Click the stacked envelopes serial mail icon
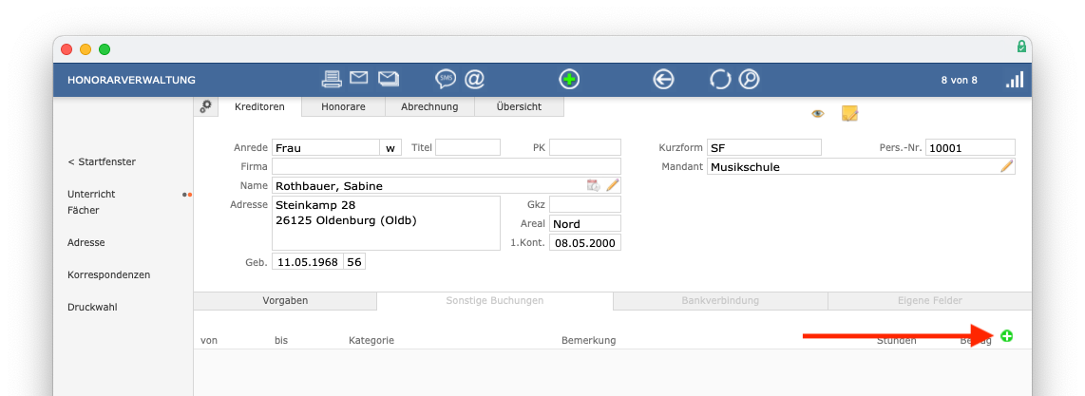Viewport: 1085px width, 396px height. [x=389, y=79]
